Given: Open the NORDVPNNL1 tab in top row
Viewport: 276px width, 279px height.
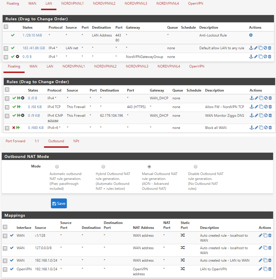Looking at the screenshot, I should (x=72, y=3).
